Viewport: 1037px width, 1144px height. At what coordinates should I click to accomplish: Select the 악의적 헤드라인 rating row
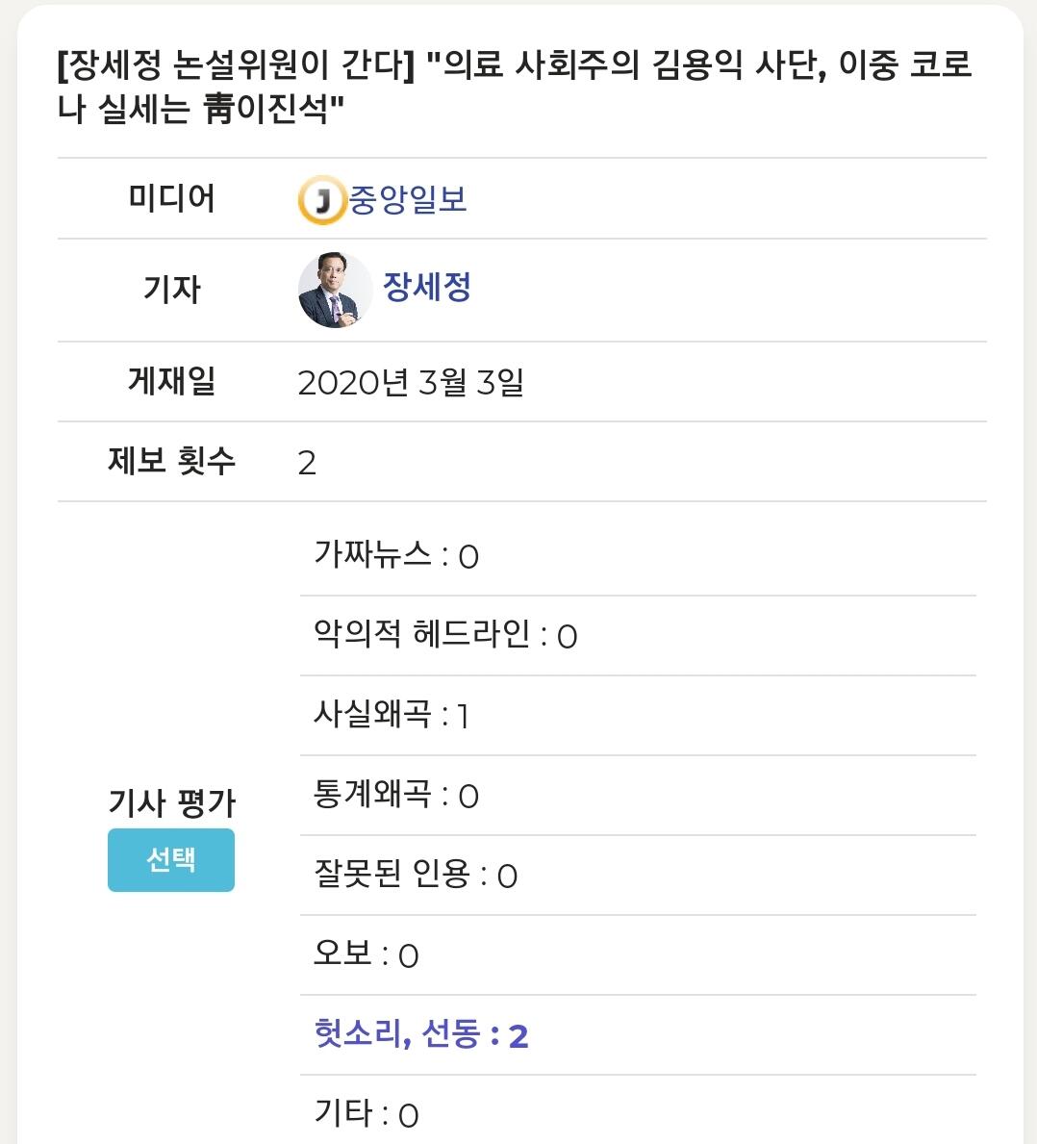point(638,635)
